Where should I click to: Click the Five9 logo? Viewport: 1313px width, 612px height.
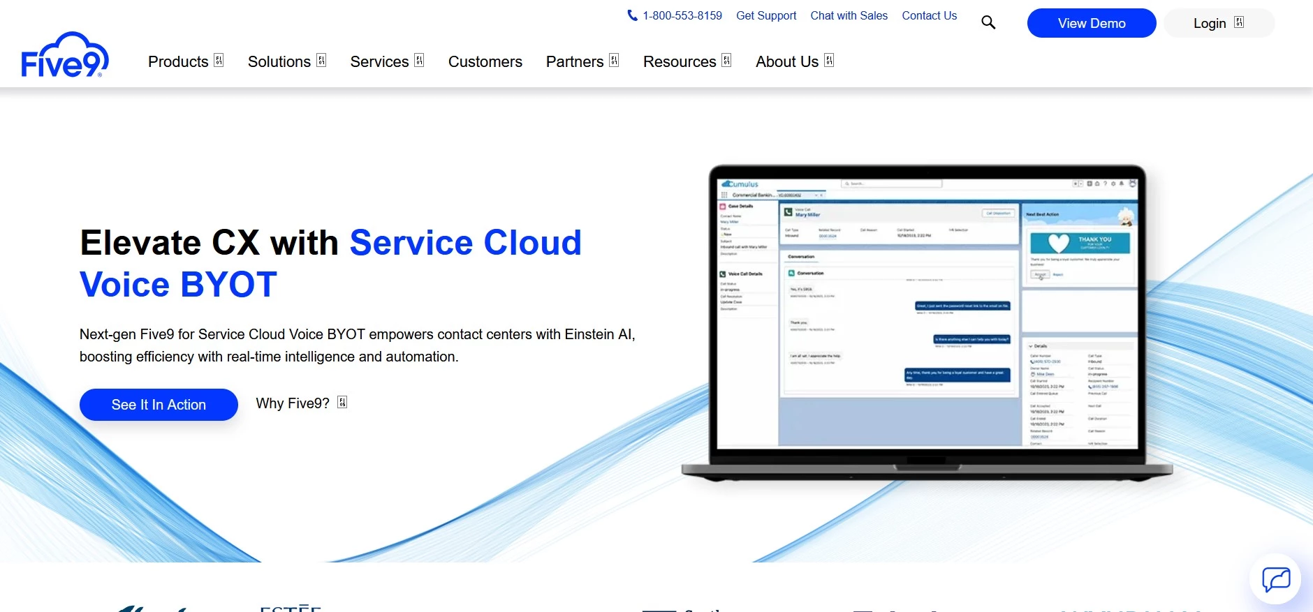pyautogui.click(x=65, y=54)
